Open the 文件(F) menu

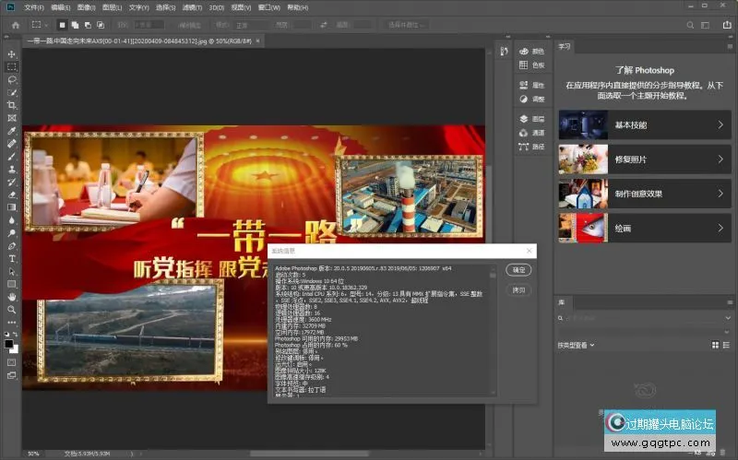point(34,7)
